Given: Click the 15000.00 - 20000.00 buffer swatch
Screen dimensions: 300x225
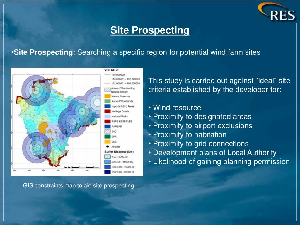Looking at the screenshot, I should tap(108, 172).
